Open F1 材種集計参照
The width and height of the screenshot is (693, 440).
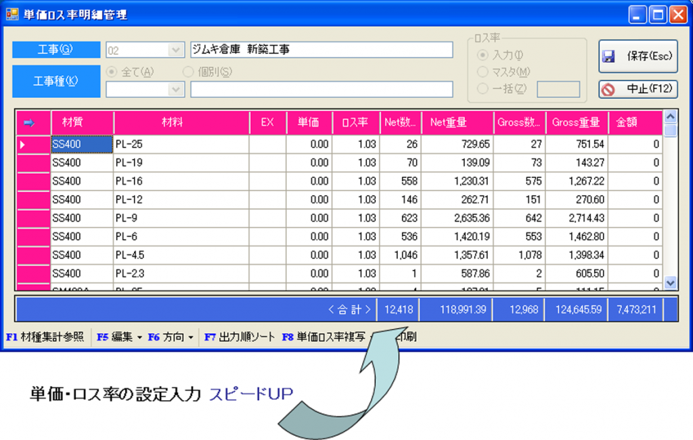tap(45, 337)
